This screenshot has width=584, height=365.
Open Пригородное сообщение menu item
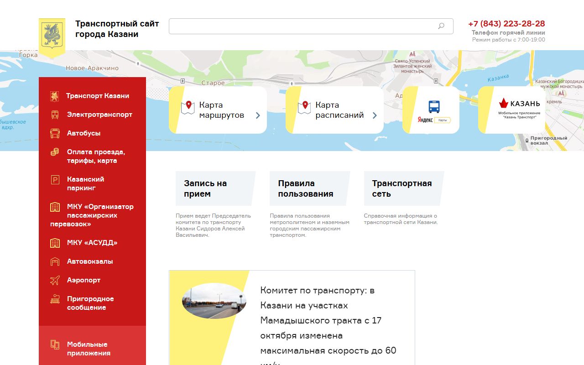pos(90,303)
